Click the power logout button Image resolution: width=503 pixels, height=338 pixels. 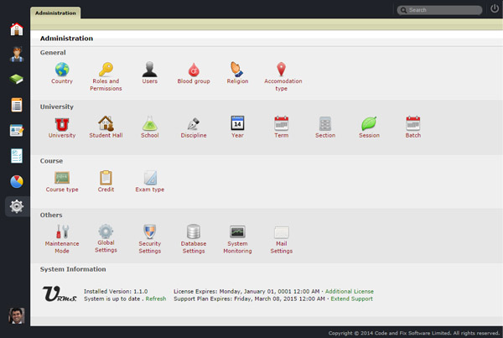pyautogui.click(x=495, y=8)
